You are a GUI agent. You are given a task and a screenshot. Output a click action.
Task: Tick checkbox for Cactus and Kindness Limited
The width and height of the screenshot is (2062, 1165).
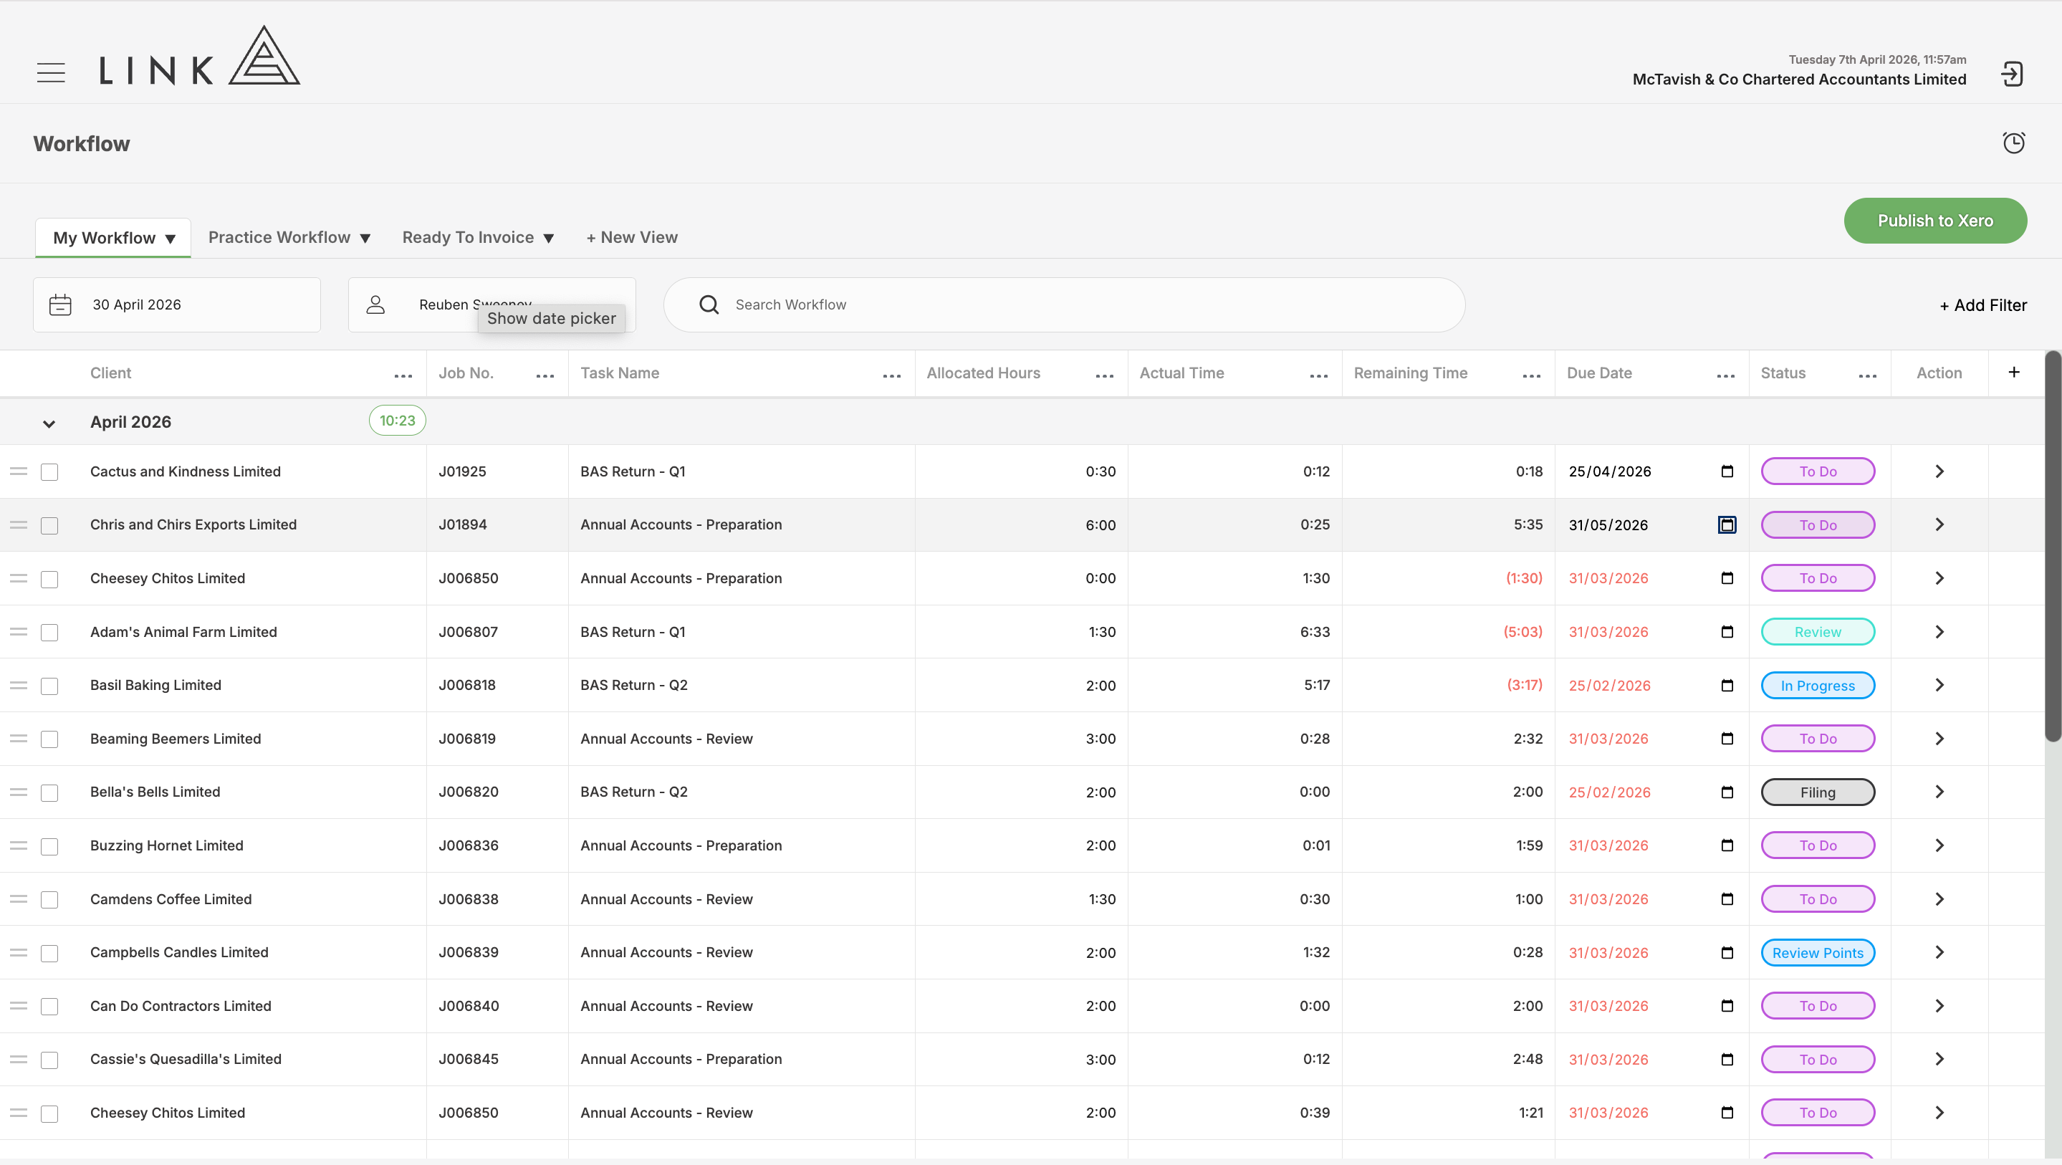pos(49,472)
